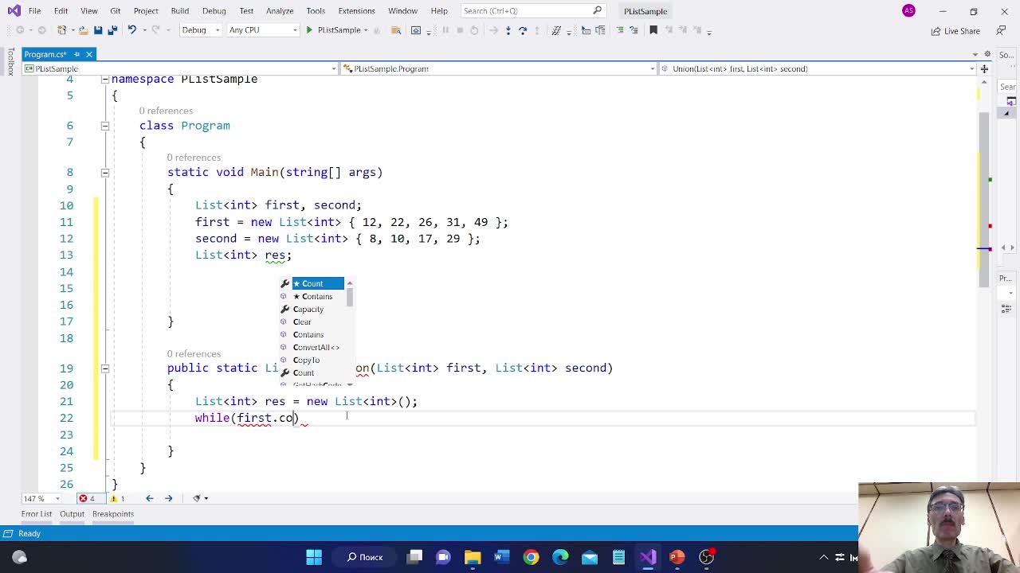The height and width of the screenshot is (573, 1020).
Task: Open the File menu
Action: pyautogui.click(x=35, y=11)
